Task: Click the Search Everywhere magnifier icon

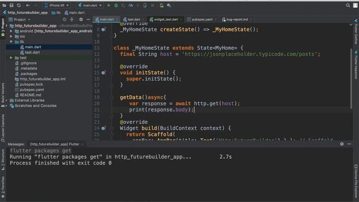Action: coord(348,5)
